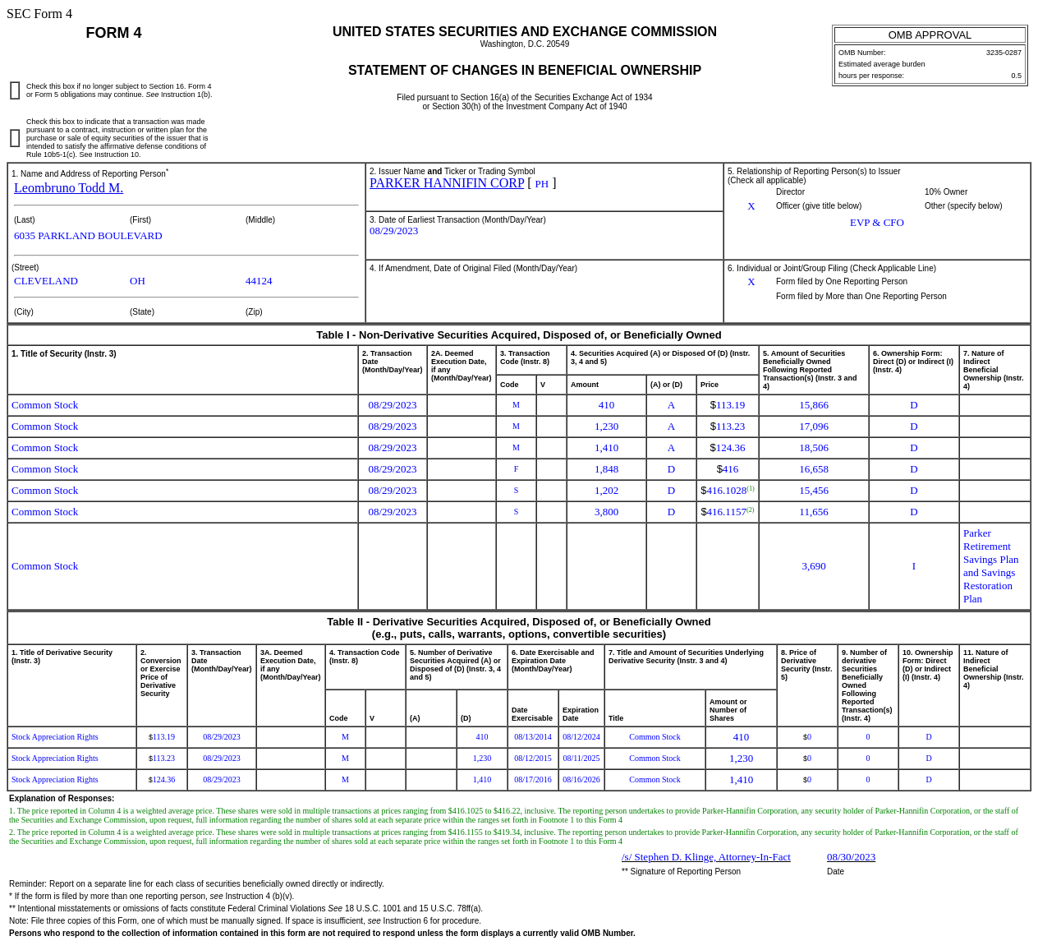
Task: Click the X beside Form filed by One Reporting Person
Action: (x=751, y=282)
